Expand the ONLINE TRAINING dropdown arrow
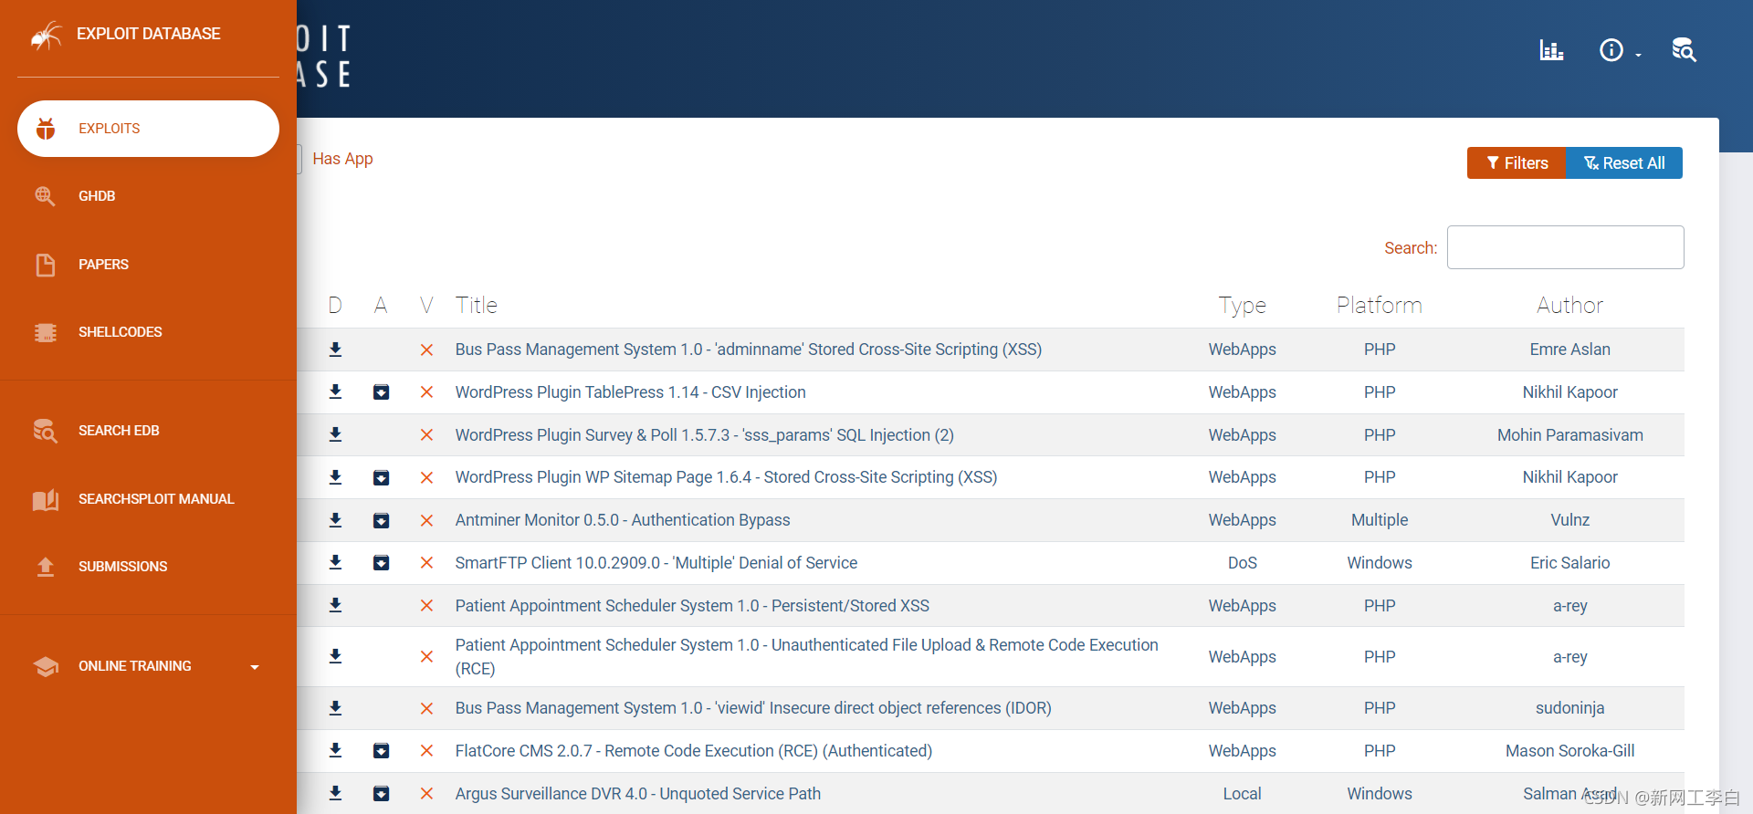Screen dimensions: 1753x814 [x=255, y=667]
